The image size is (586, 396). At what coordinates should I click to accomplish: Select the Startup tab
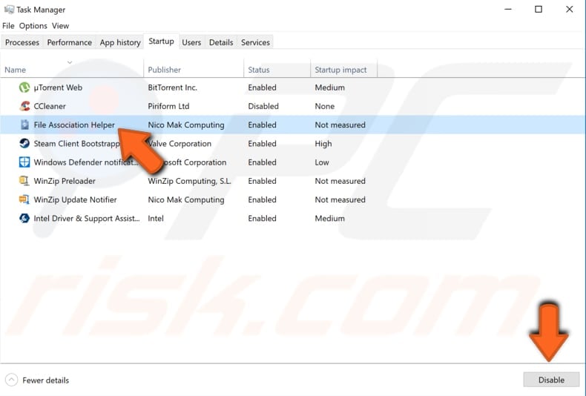pyautogui.click(x=161, y=41)
